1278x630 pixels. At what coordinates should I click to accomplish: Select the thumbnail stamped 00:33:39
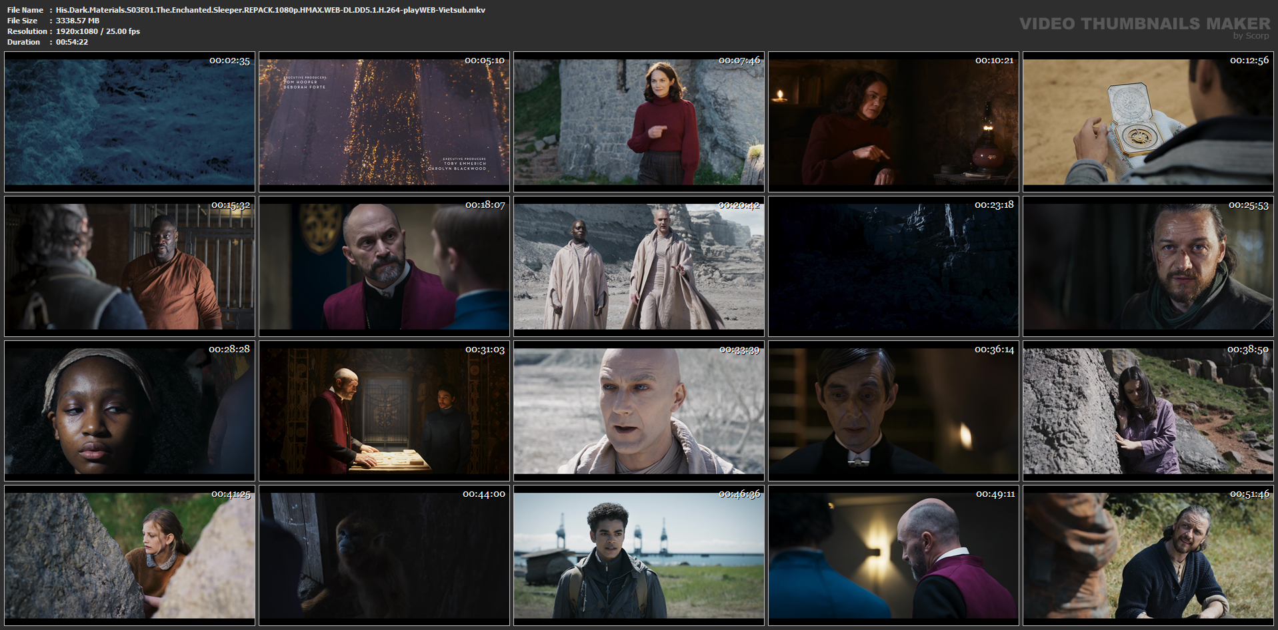[x=639, y=411]
